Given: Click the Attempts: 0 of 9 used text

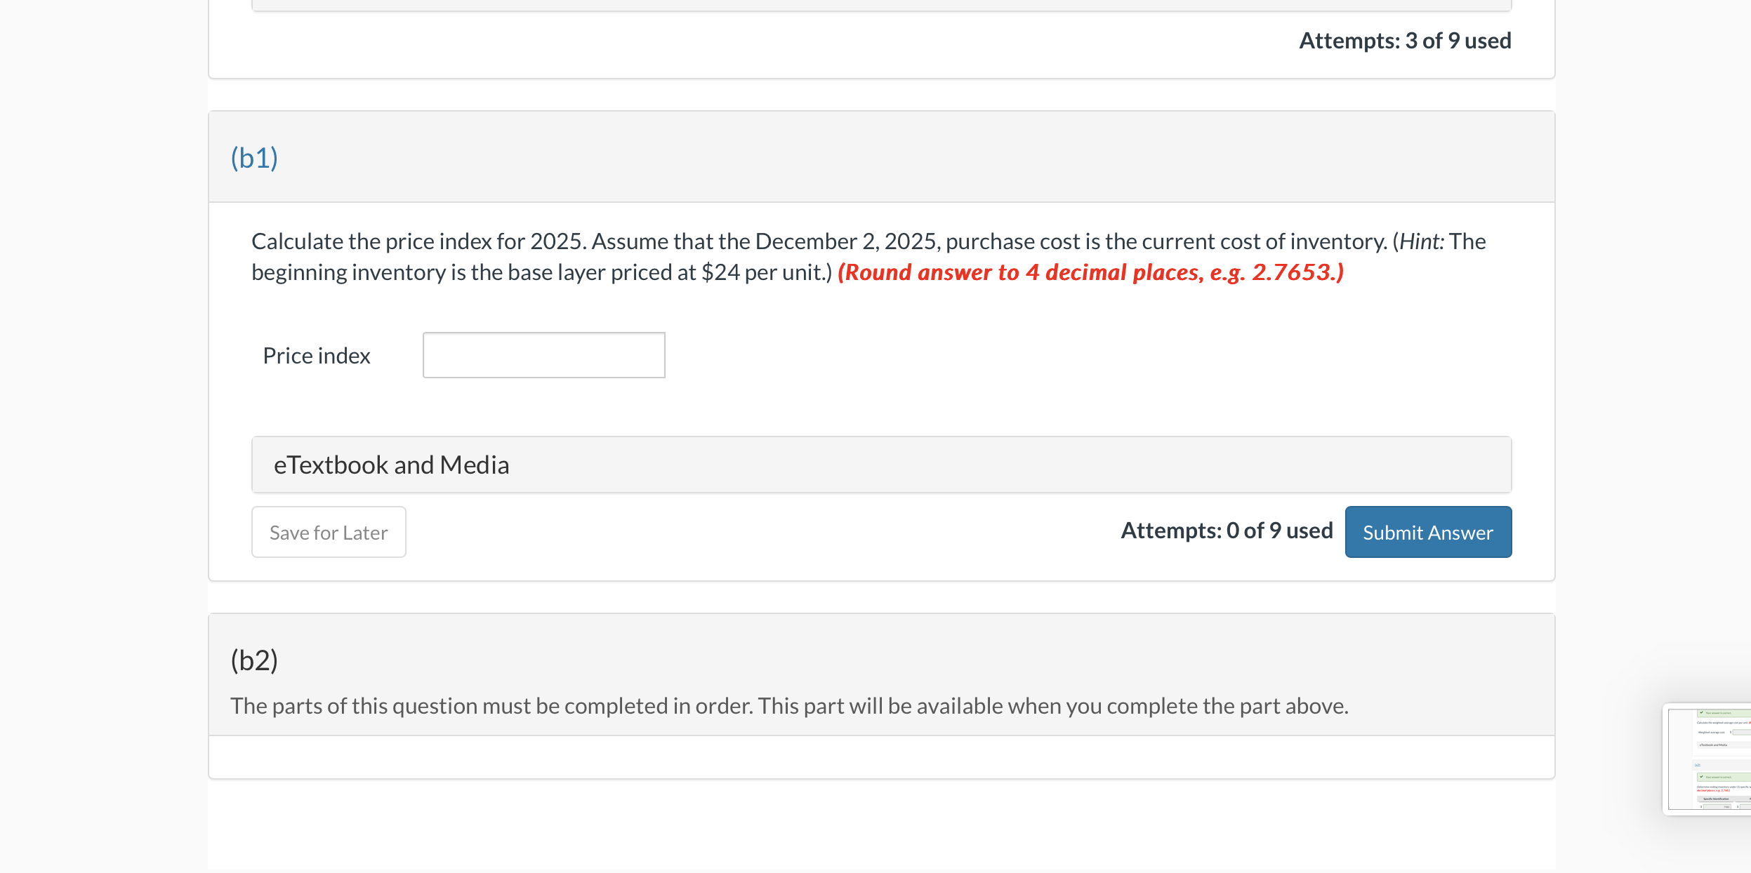Looking at the screenshot, I should 1227,531.
